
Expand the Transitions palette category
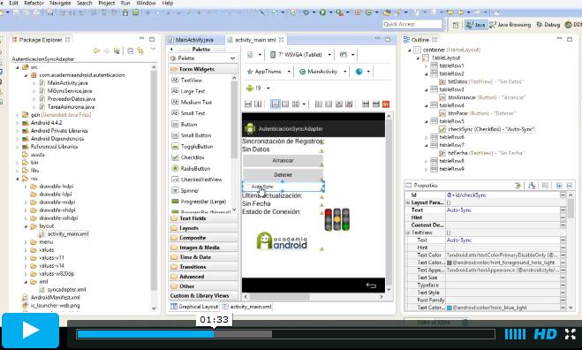click(203, 267)
